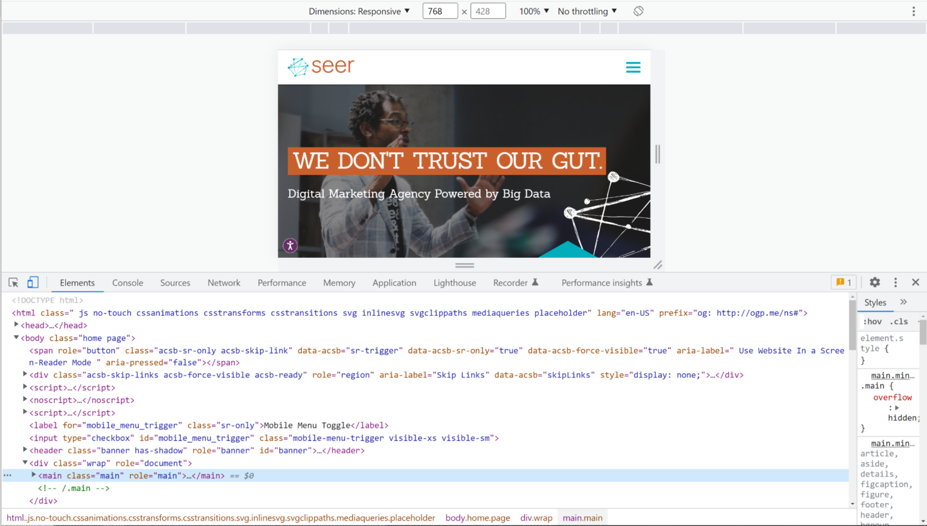
Task: Open the 100% zoom dropdown
Action: coord(534,11)
